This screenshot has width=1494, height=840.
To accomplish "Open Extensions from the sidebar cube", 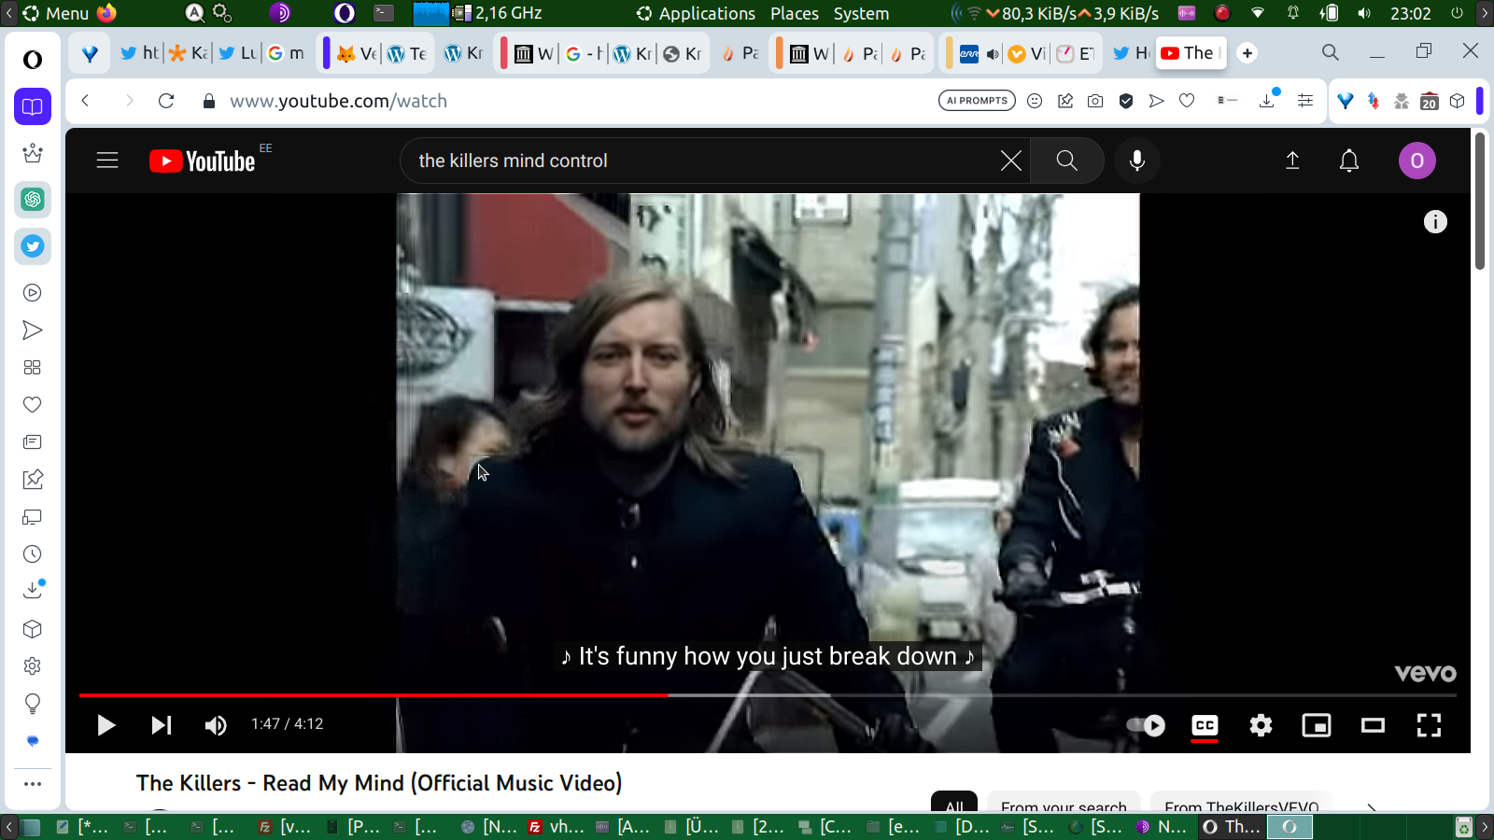I will coord(33,629).
